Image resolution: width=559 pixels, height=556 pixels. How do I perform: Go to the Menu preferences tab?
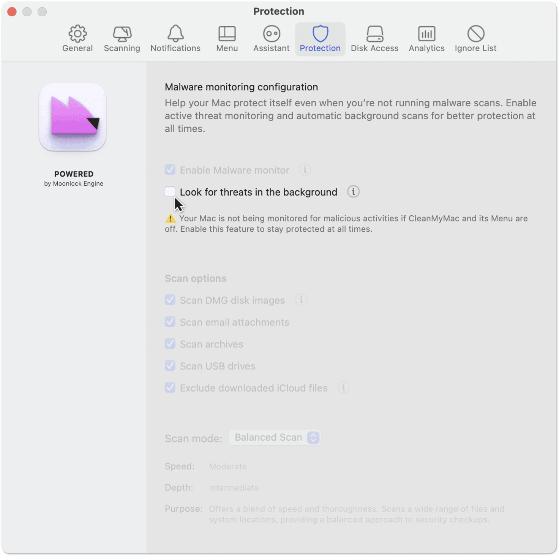[227, 39]
